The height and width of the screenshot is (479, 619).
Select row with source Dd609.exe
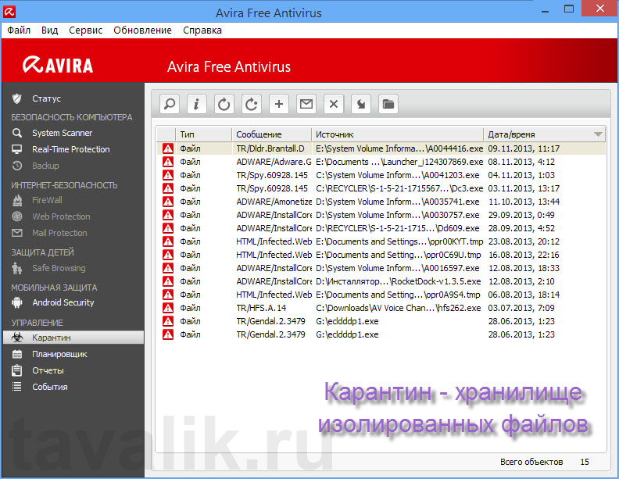point(381,228)
